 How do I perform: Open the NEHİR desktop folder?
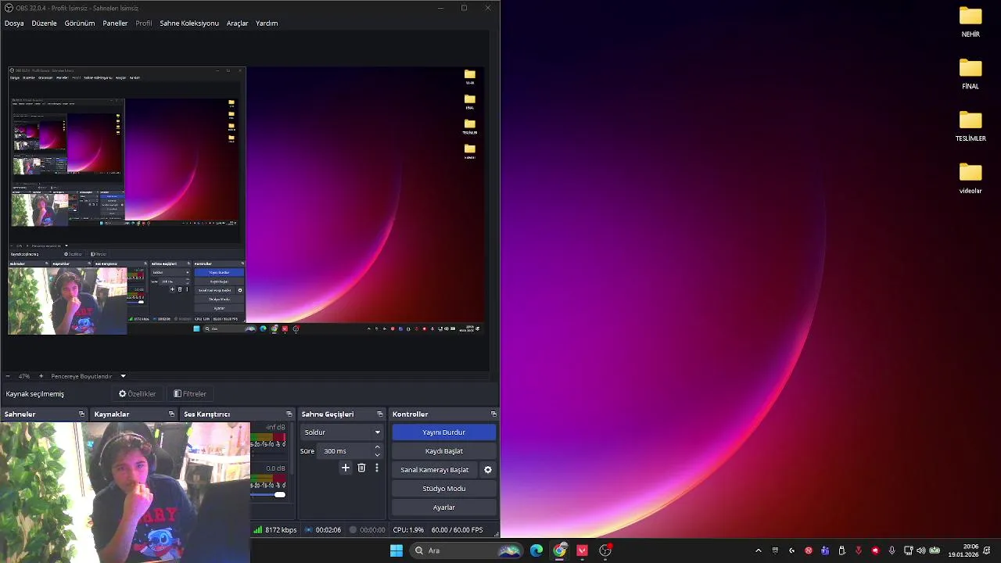click(971, 21)
